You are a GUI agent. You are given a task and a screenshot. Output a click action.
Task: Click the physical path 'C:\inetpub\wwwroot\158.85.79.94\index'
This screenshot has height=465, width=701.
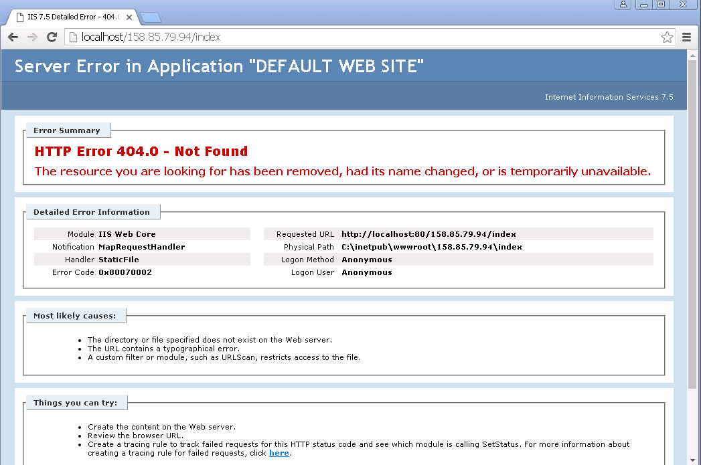tap(432, 247)
